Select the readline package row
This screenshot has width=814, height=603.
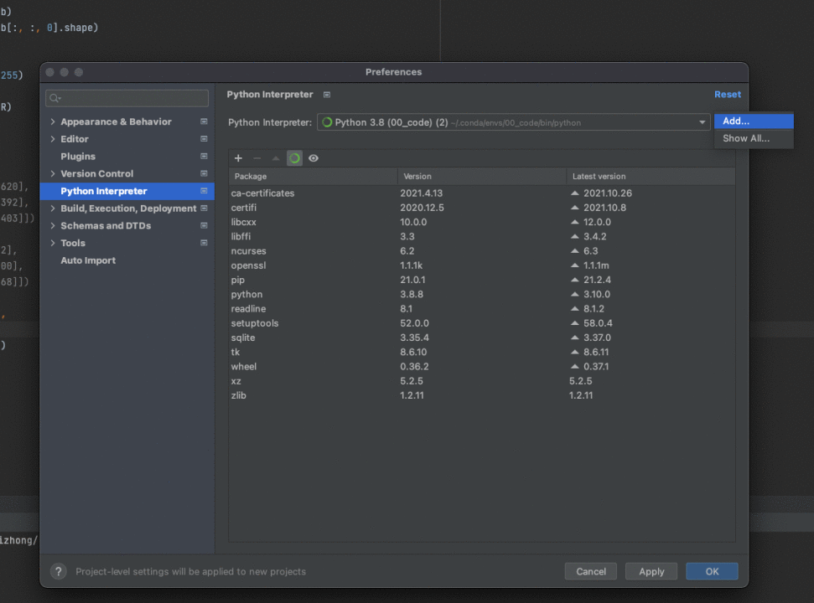coord(482,308)
